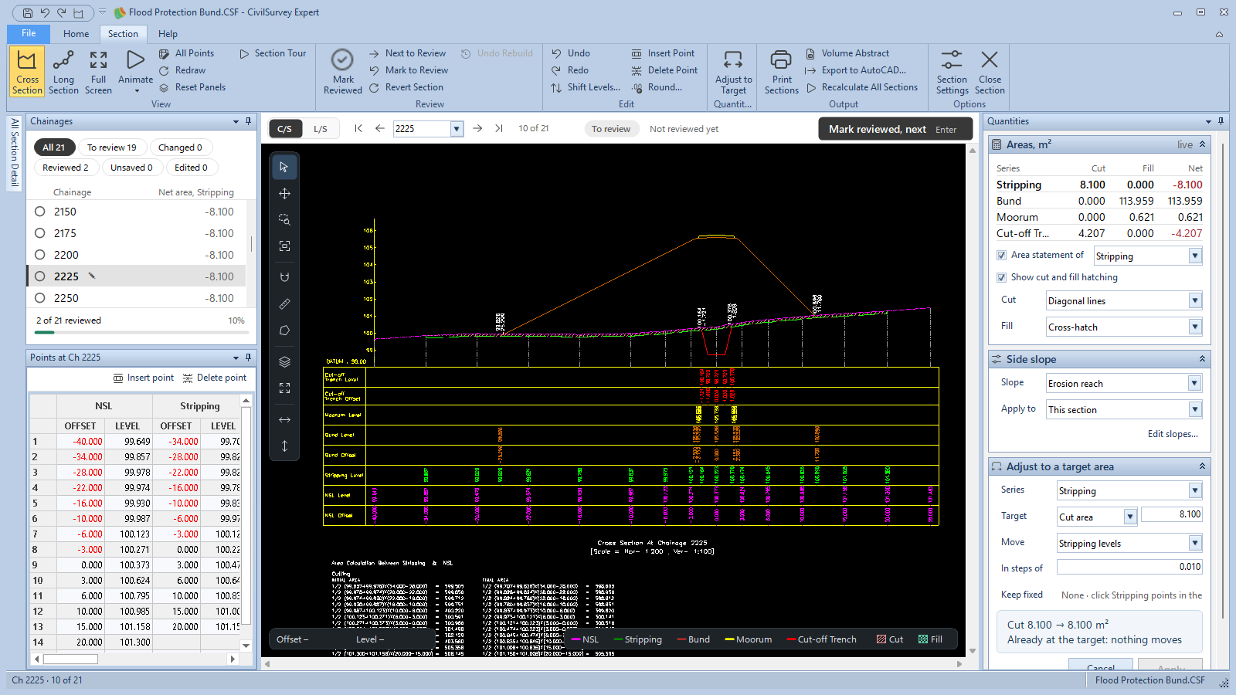Click Insert point in Points panel
The width and height of the screenshot is (1236, 695).
tap(144, 378)
